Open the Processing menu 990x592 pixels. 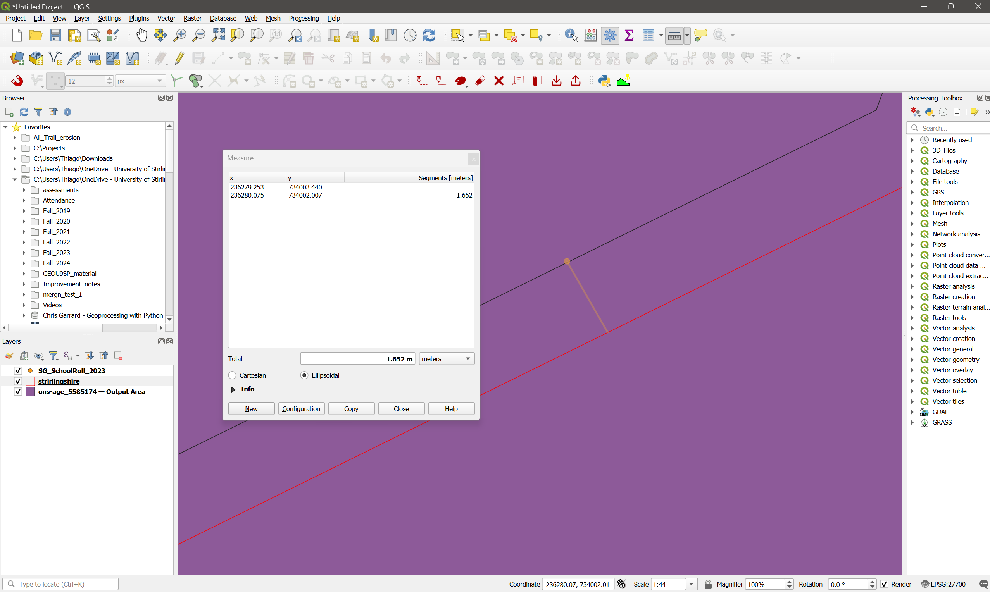point(304,18)
